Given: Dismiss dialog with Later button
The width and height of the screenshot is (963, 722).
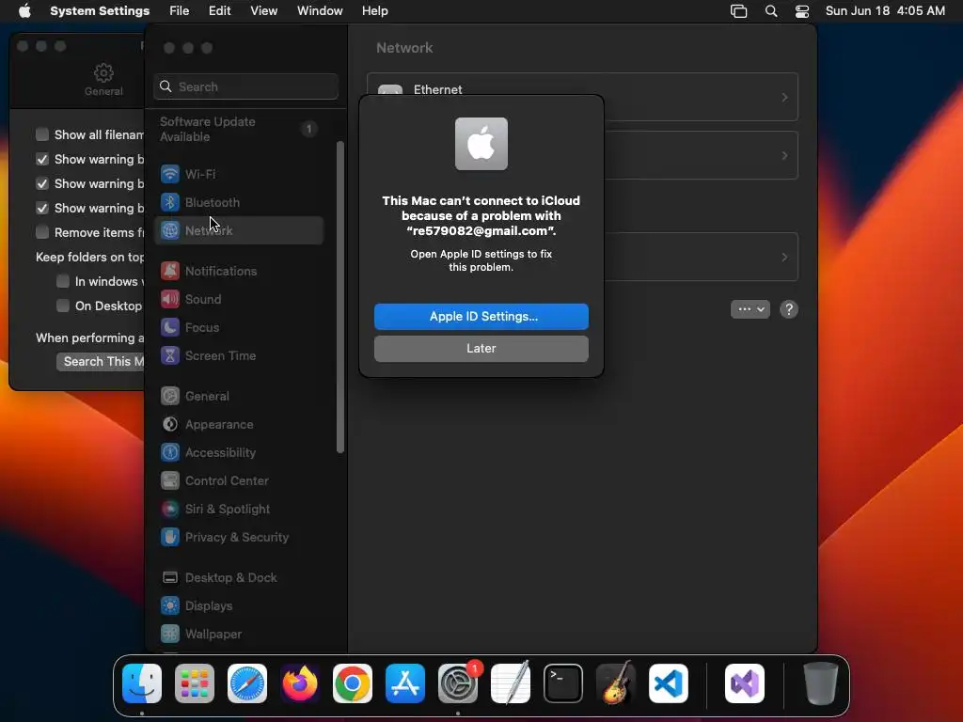Looking at the screenshot, I should (481, 349).
